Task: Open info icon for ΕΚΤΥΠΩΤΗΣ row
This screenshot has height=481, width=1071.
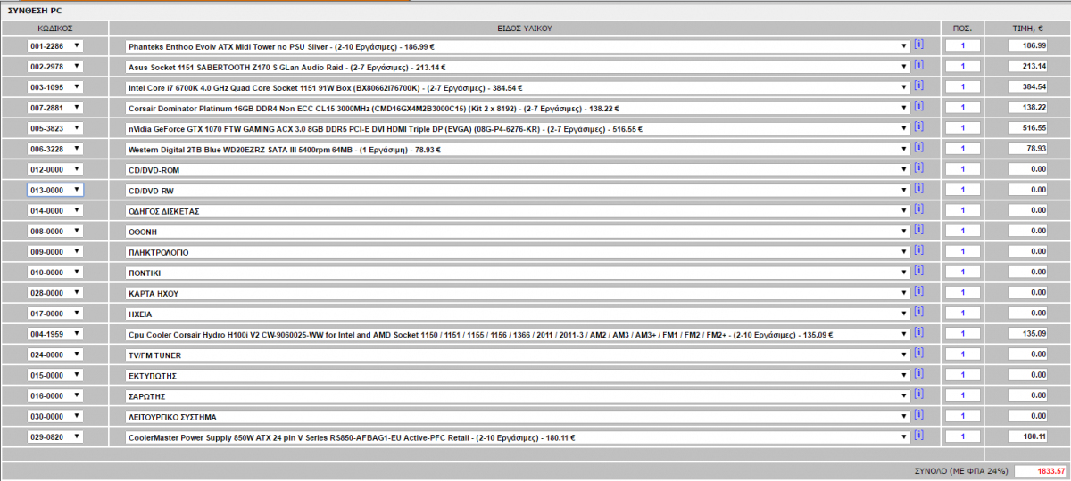Action: click(918, 373)
